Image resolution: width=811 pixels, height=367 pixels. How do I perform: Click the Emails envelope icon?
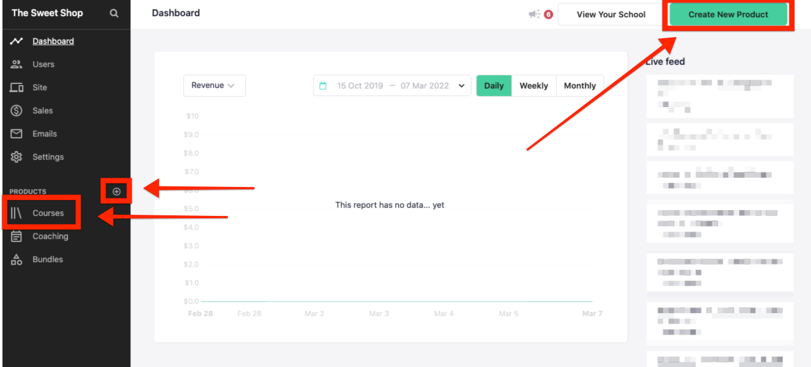click(16, 134)
